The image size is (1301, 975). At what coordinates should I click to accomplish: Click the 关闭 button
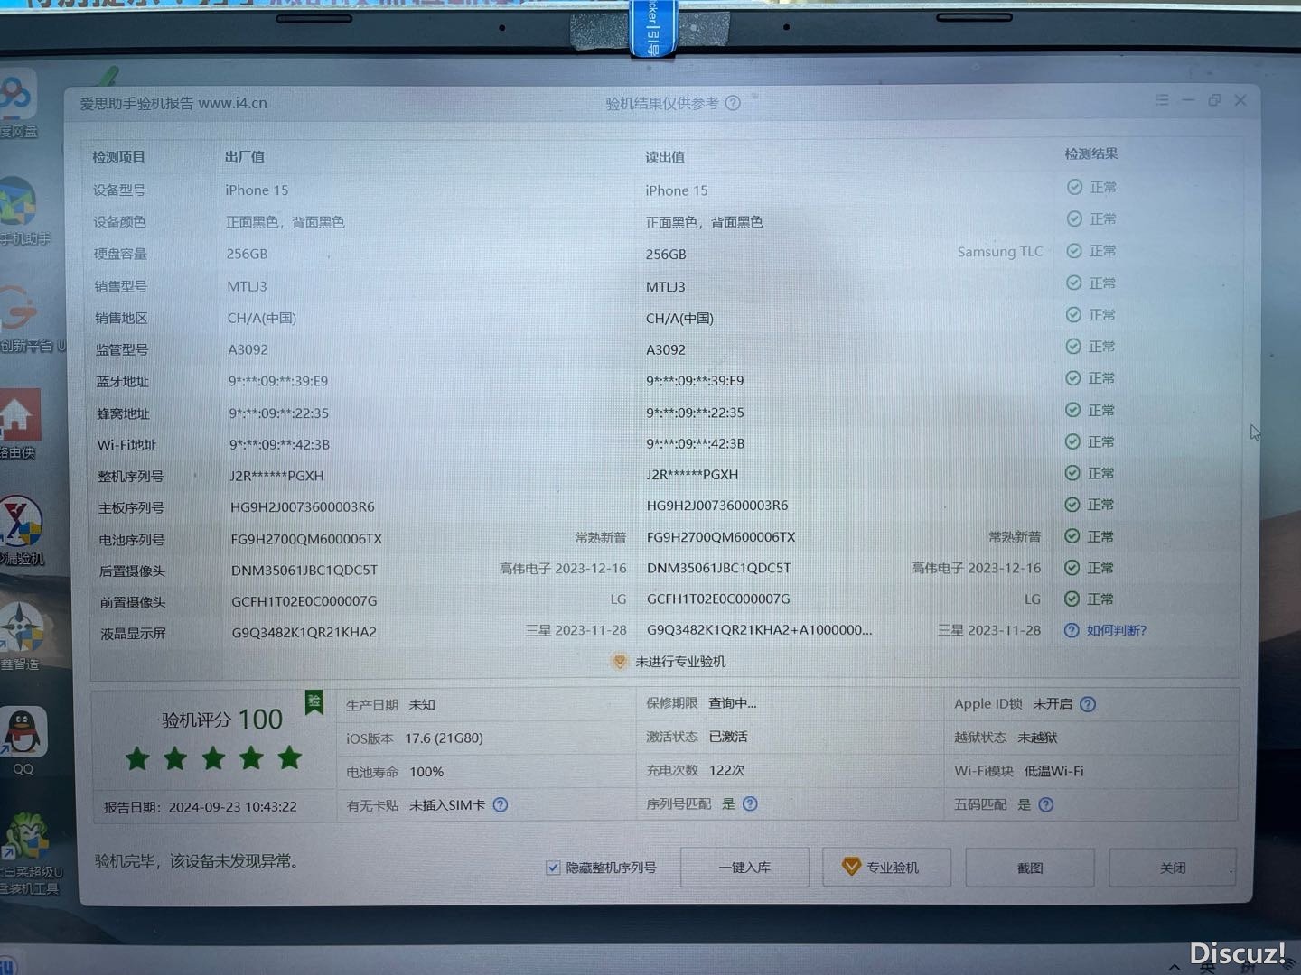(x=1173, y=868)
